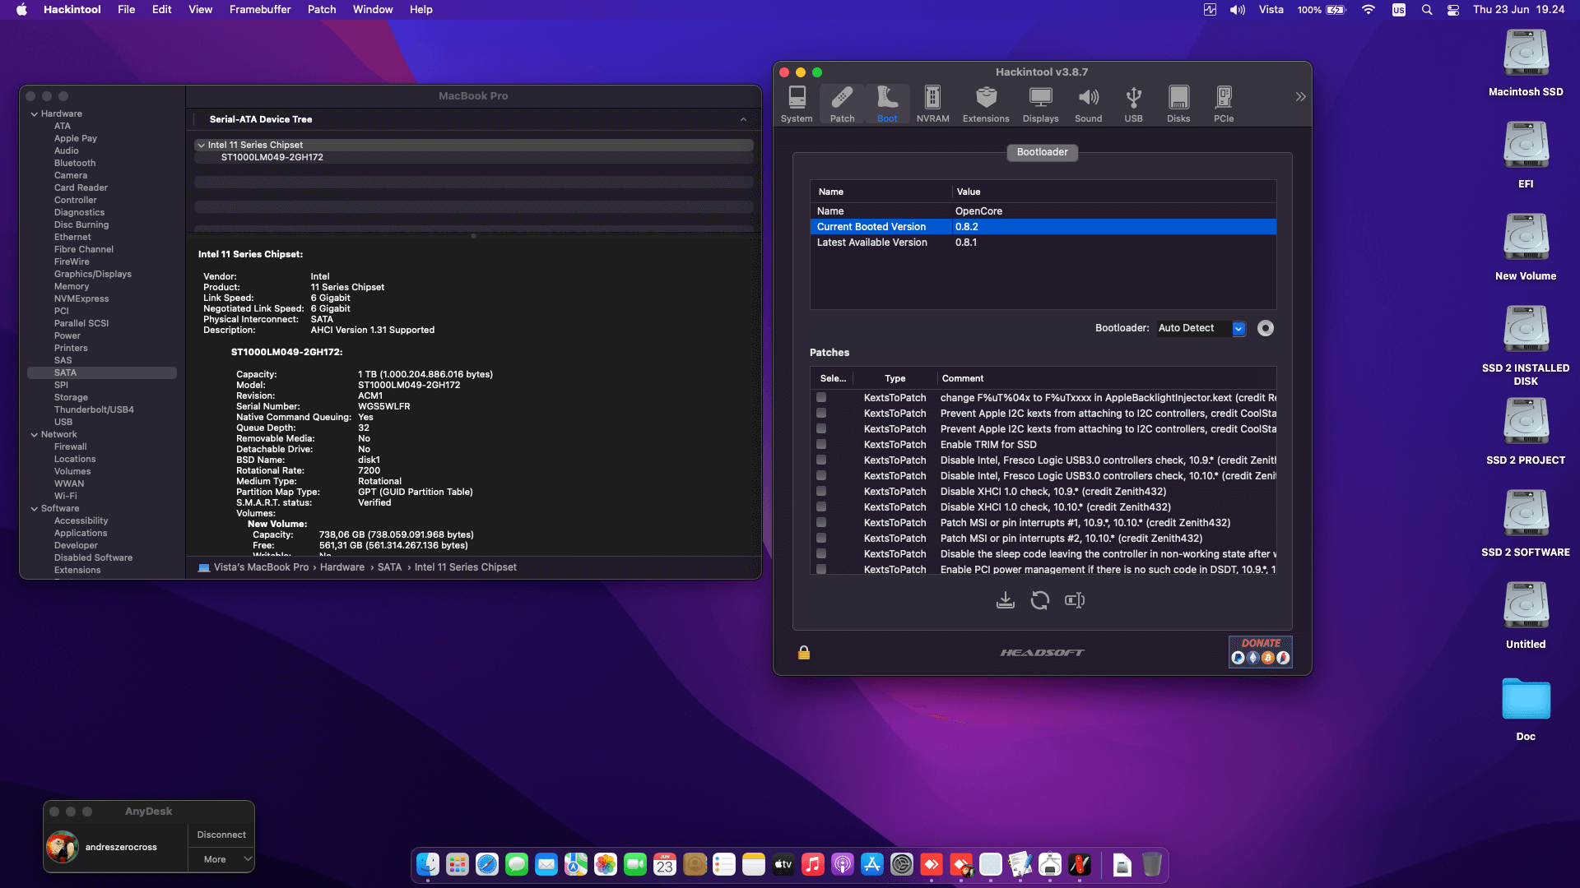This screenshot has height=888, width=1580.
Task: Open the Framebuffer menu in menu bar
Action: [260, 10]
